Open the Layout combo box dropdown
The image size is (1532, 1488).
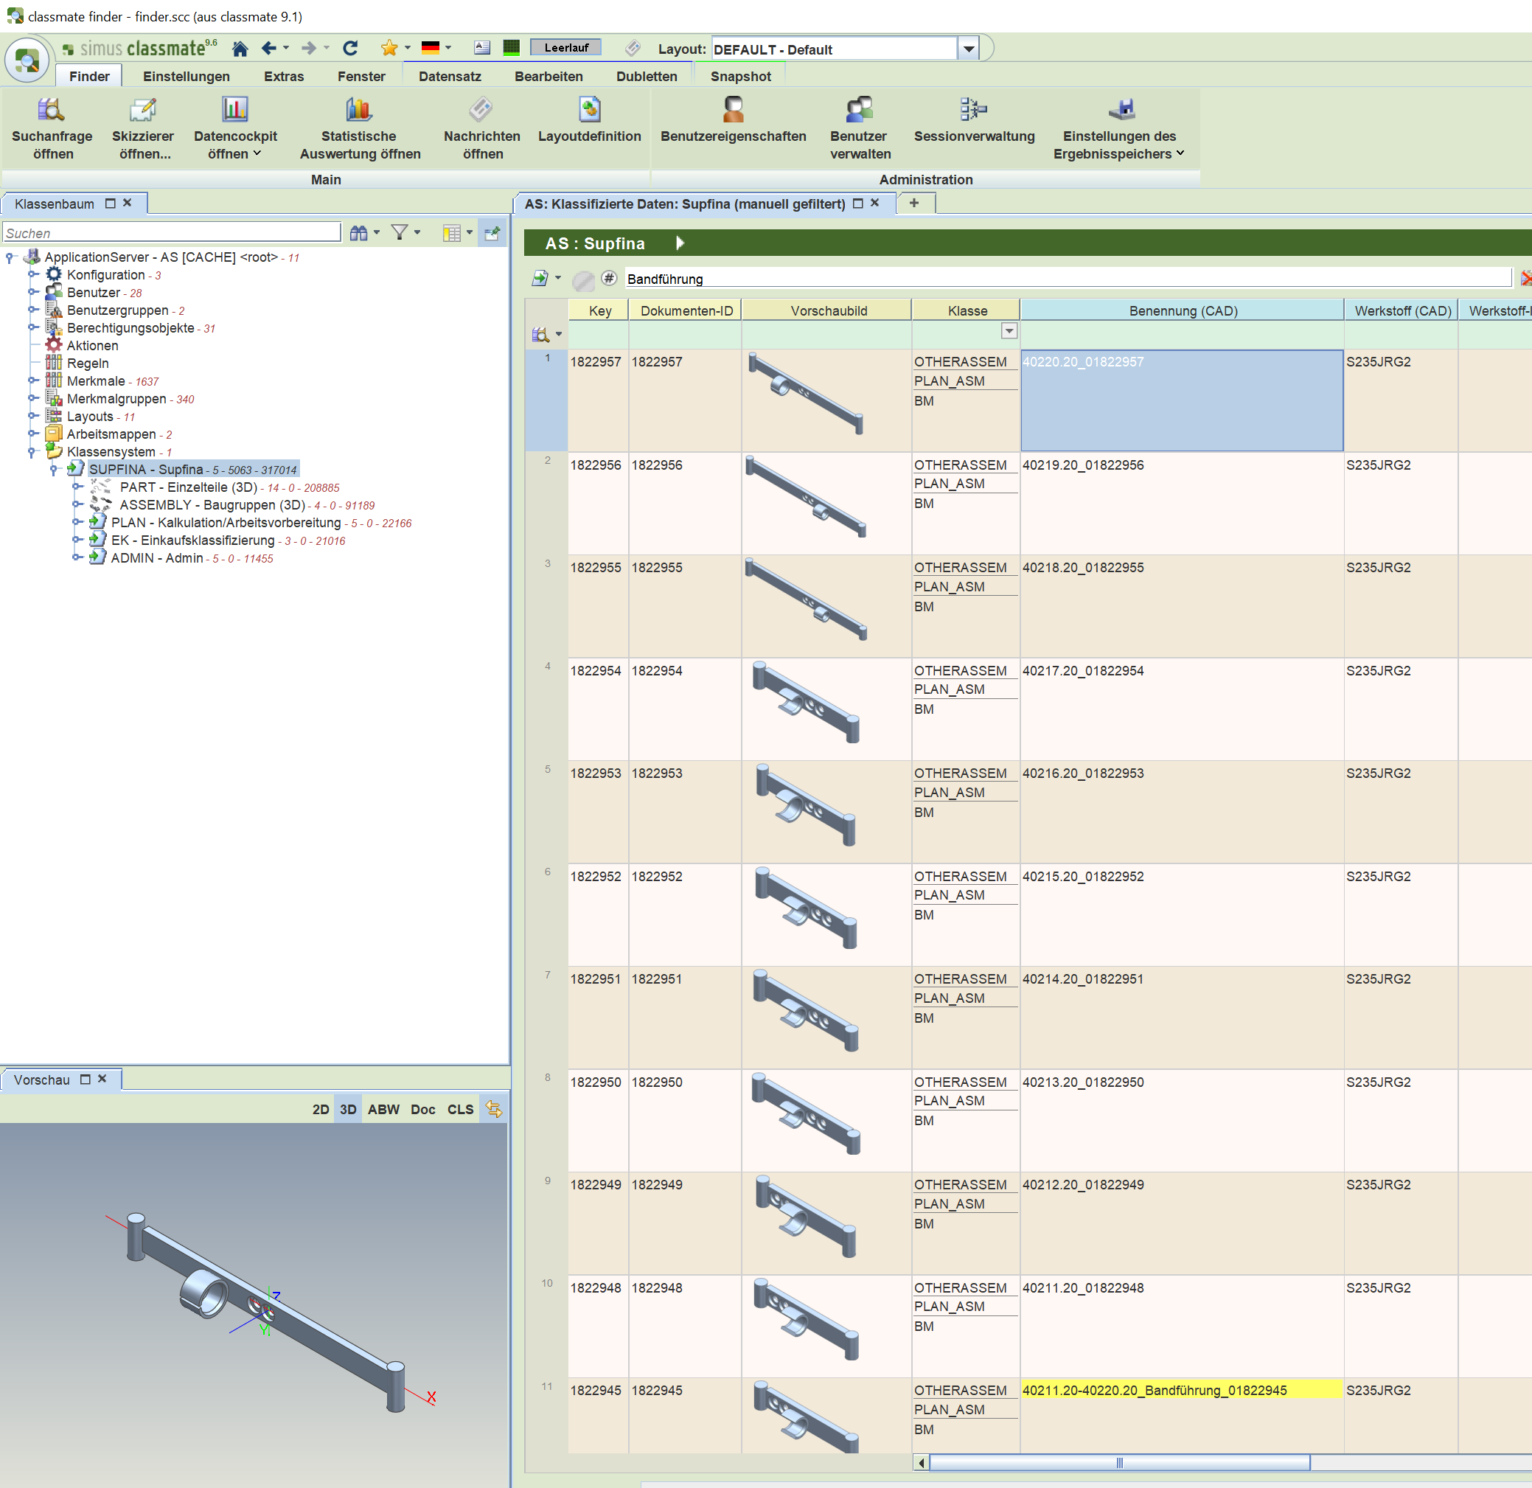coord(969,49)
